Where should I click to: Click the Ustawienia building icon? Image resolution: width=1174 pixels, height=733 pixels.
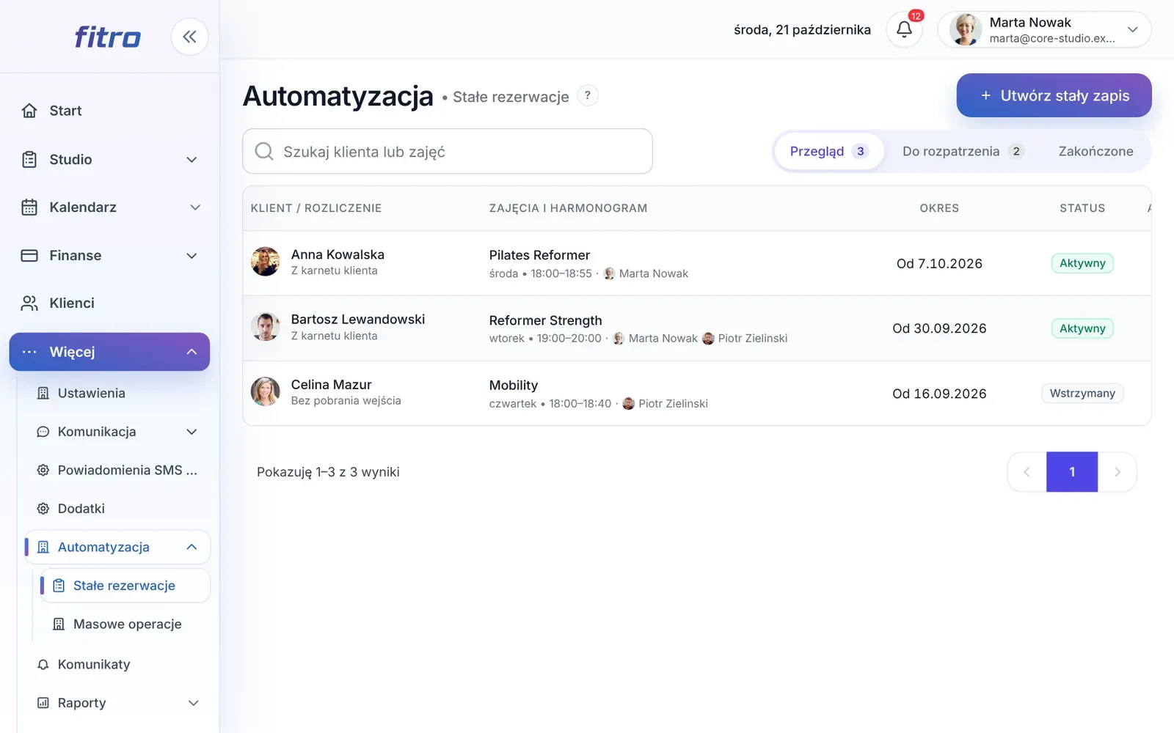(43, 394)
